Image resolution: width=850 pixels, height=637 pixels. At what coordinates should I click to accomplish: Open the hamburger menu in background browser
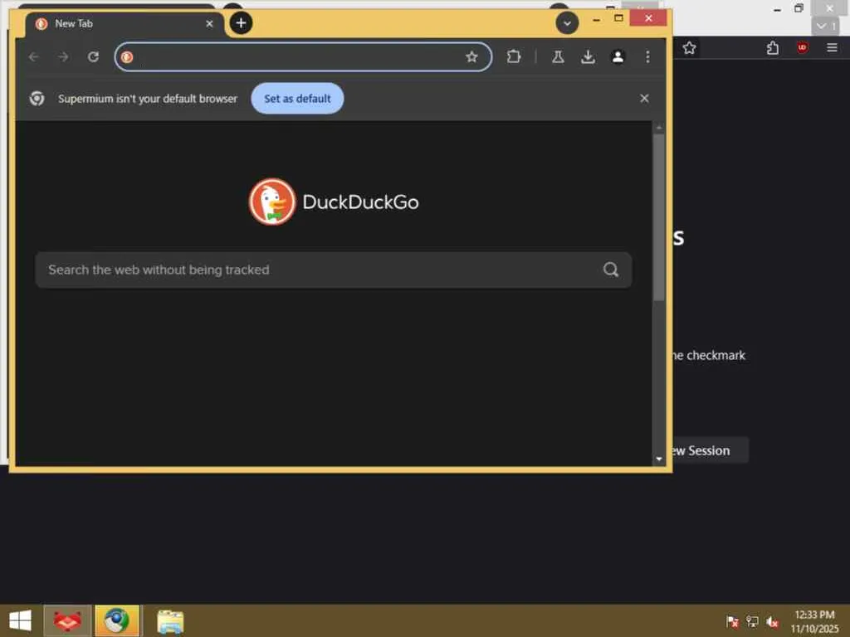pos(832,48)
